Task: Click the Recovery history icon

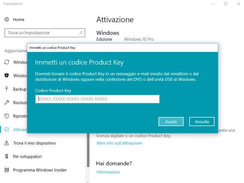Action: tap(6, 116)
